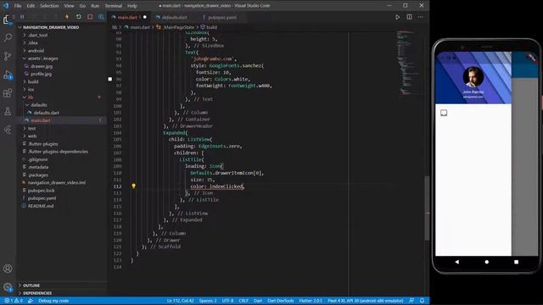
Task: Change the Spaces: 2 indentation setting
Action: (x=208, y=301)
